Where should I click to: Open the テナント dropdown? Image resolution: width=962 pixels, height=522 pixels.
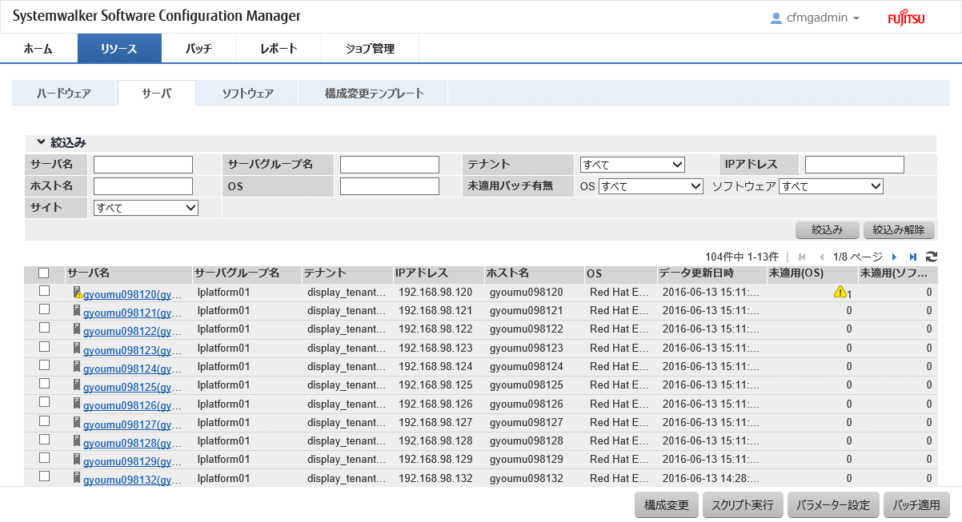[x=632, y=165]
